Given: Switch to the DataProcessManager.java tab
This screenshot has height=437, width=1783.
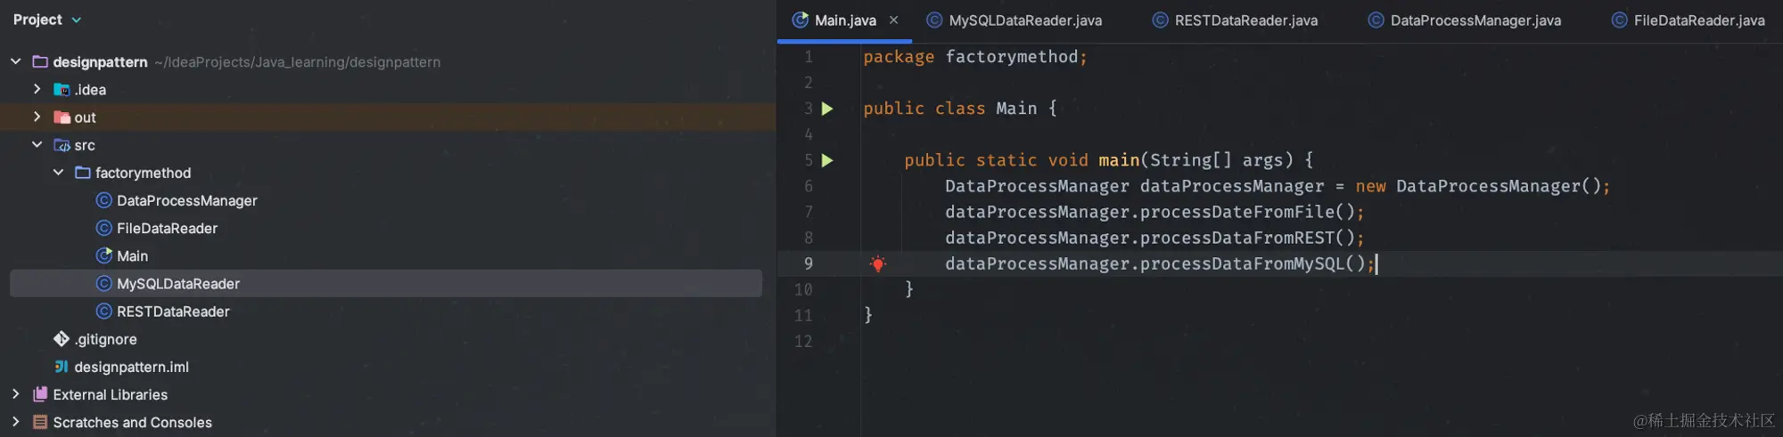Looking at the screenshot, I should click(x=1475, y=20).
